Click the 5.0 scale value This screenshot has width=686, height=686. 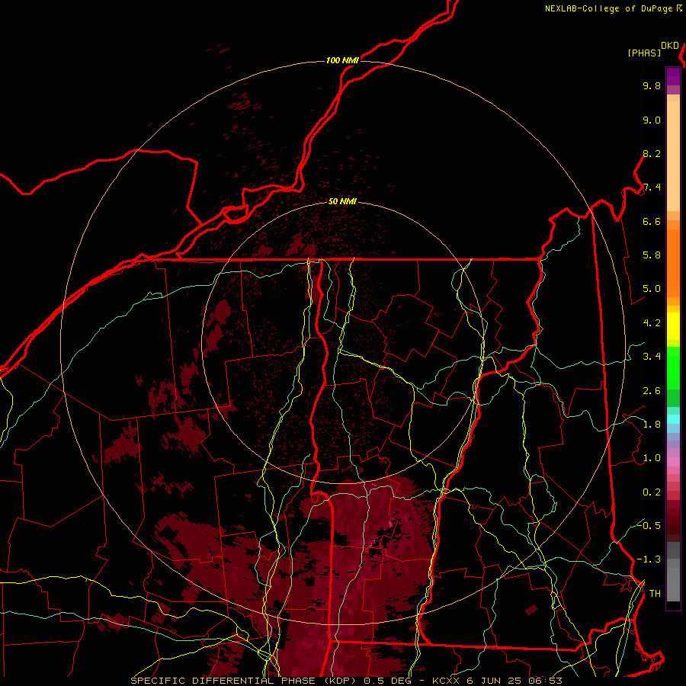652,289
